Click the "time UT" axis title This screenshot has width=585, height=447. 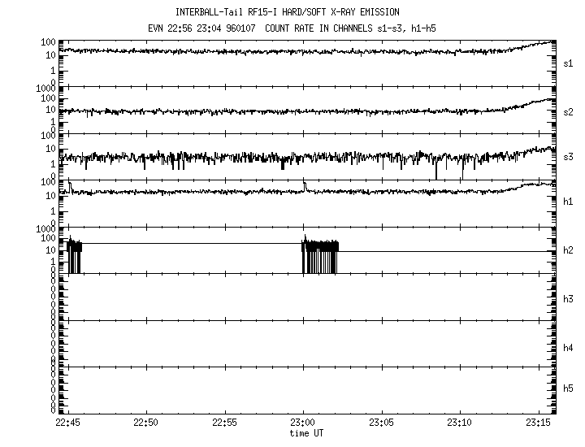coord(306,433)
